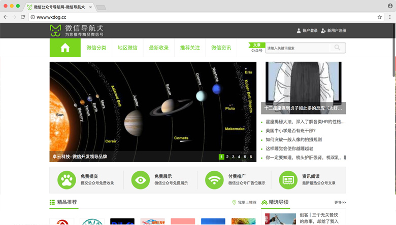The height and width of the screenshot is (225, 396).
Task: Click the 免费展示 title text
Action: click(163, 176)
